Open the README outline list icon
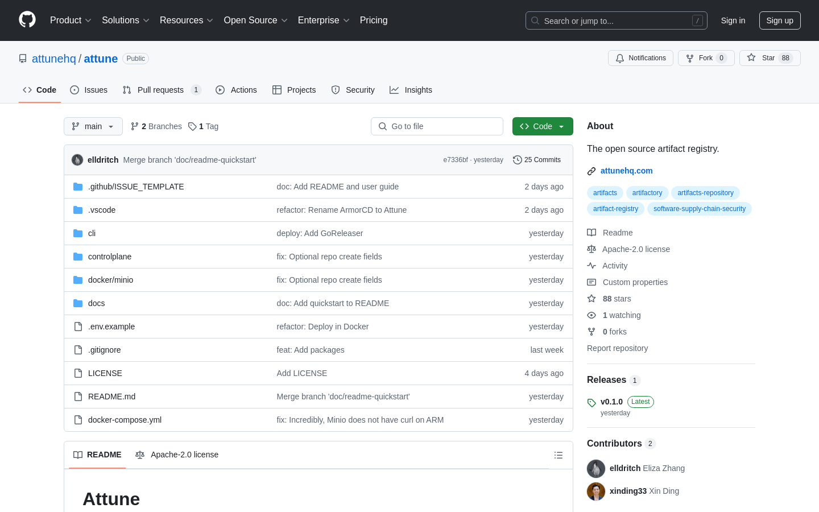819x512 pixels. (x=559, y=455)
